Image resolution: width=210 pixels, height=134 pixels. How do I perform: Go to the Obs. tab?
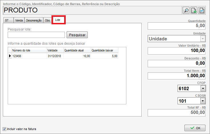click(48, 21)
